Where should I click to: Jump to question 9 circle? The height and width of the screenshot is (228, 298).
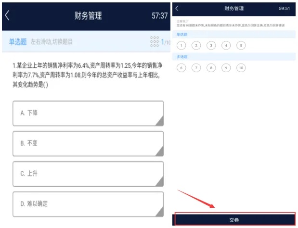[x=226, y=68]
